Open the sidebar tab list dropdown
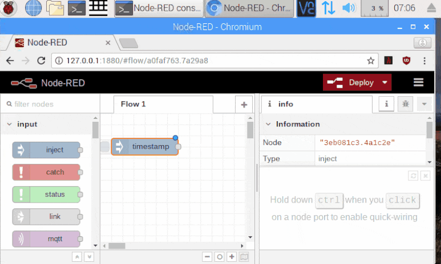Image resolution: width=441 pixels, height=264 pixels. (423, 104)
